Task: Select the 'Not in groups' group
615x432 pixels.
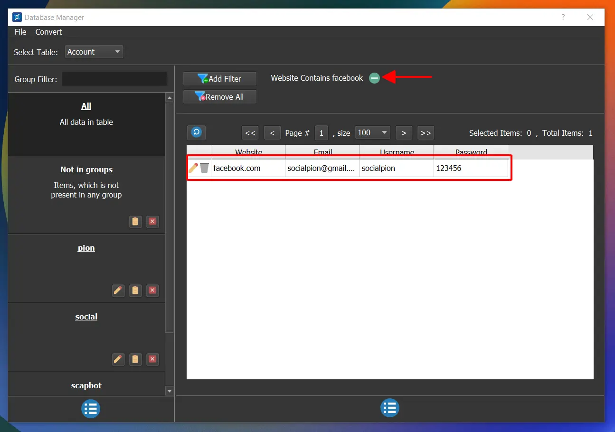Action: point(86,195)
